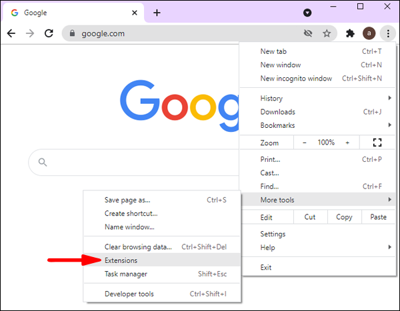The height and width of the screenshot is (311, 400).
Task: Bookmark this page with the star icon
Action: coord(327,33)
